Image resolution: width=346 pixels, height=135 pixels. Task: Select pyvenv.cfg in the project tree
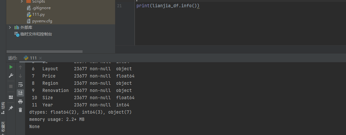(42, 21)
